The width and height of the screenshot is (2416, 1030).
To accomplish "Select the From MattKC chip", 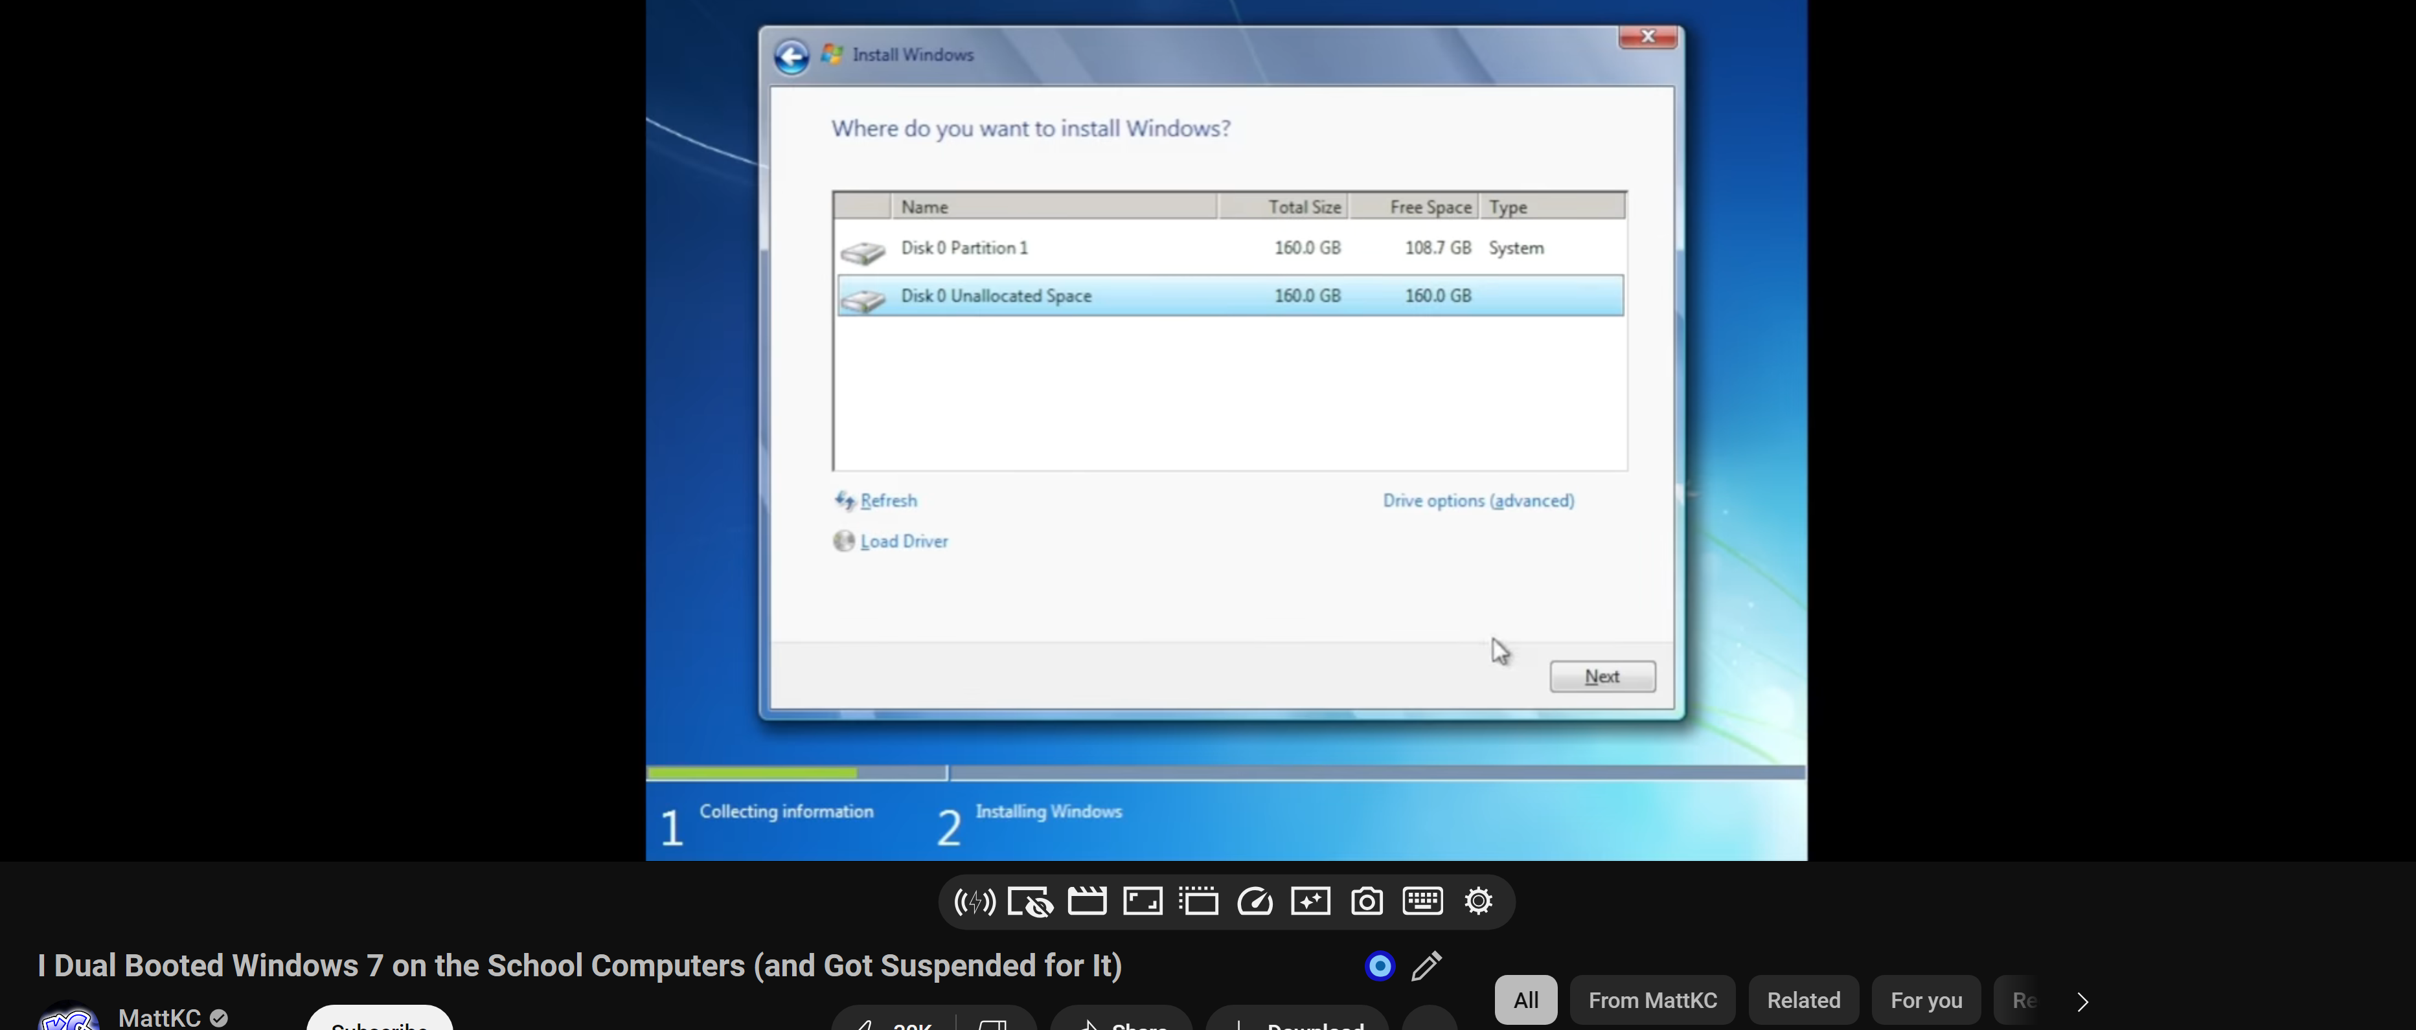I will 1652,1000.
